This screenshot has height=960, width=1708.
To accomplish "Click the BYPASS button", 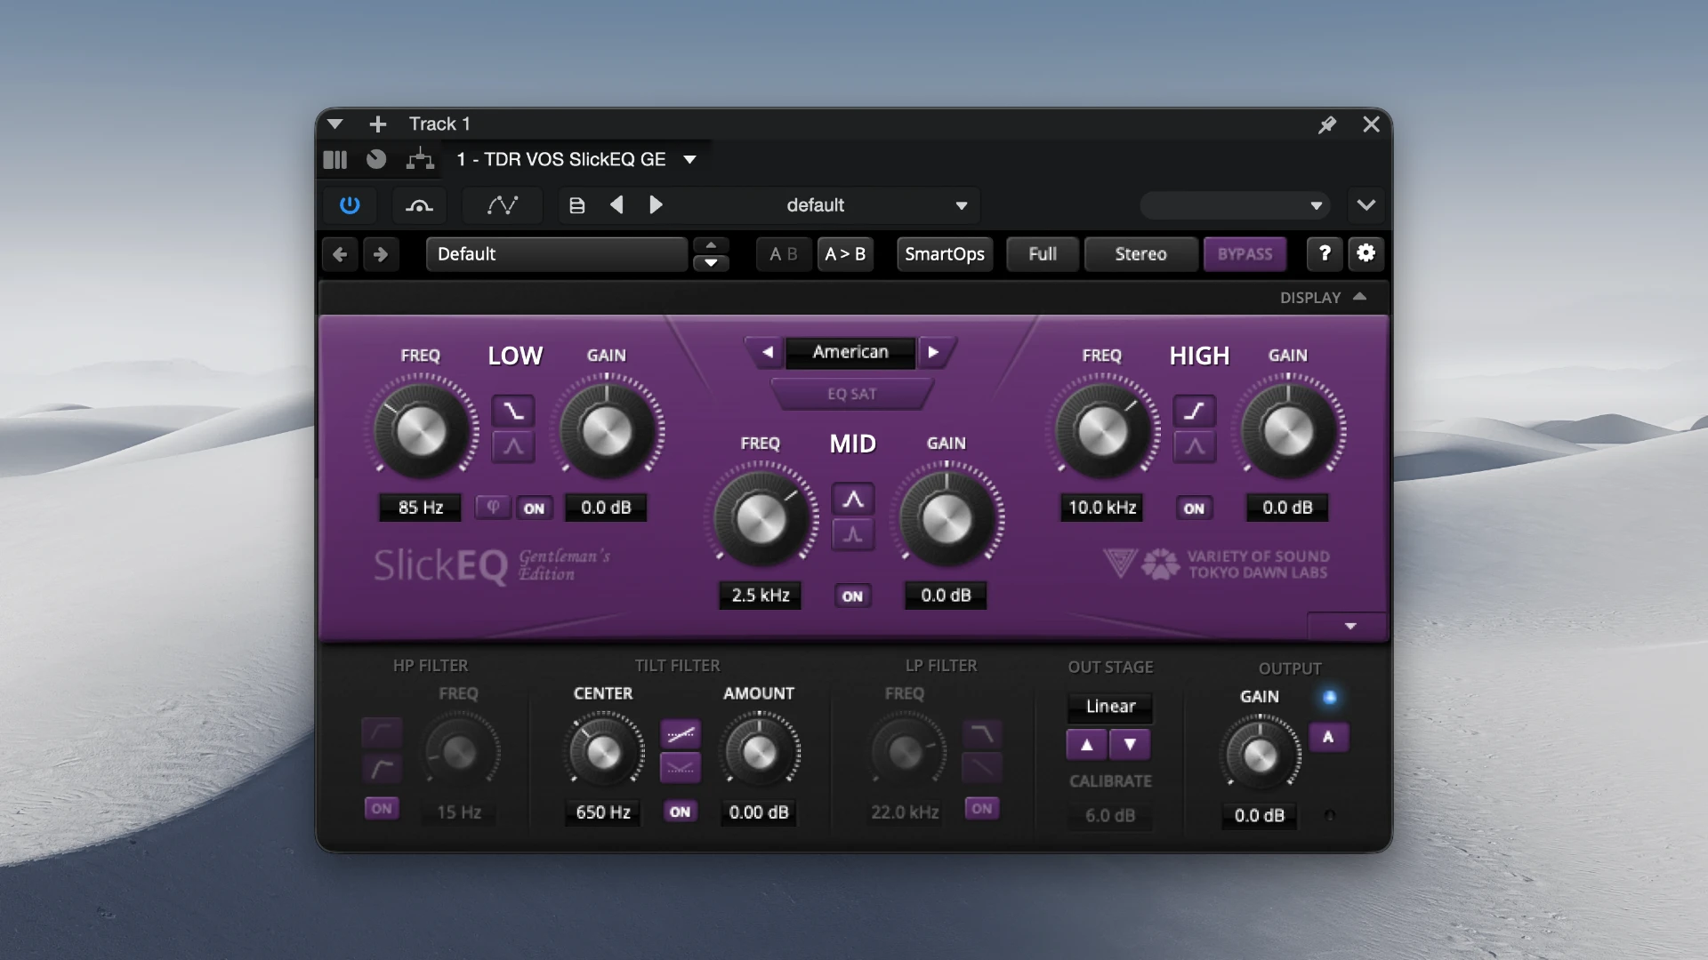I will coord(1245,254).
